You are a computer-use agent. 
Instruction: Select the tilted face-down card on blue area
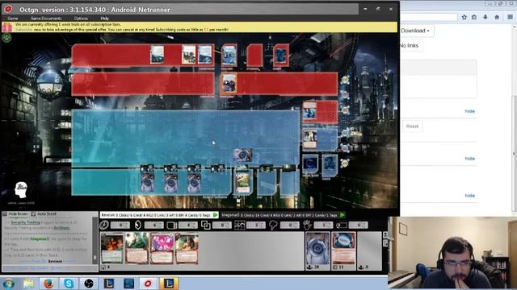(242, 155)
